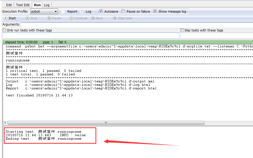The image size is (253, 158).
Task: Enable Only run tests with these tags
Action: click(x=4, y=30)
